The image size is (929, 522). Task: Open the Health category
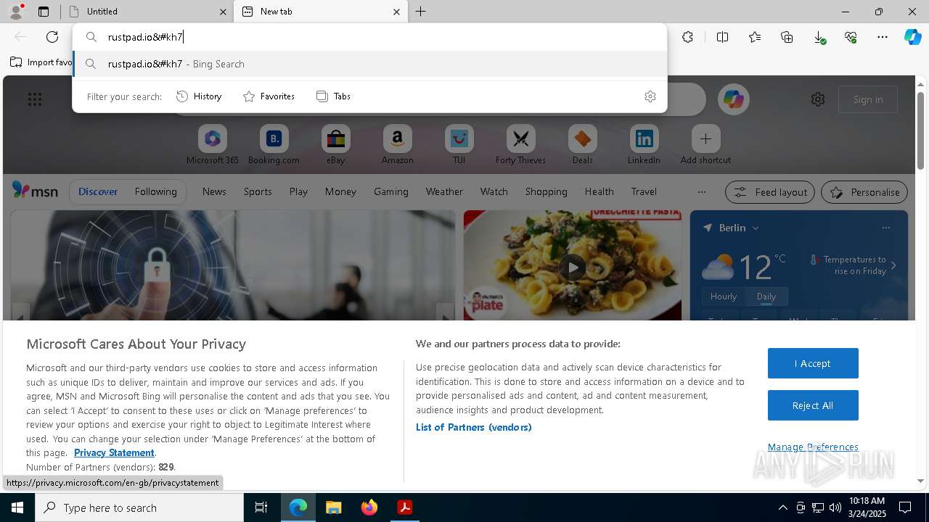(599, 191)
